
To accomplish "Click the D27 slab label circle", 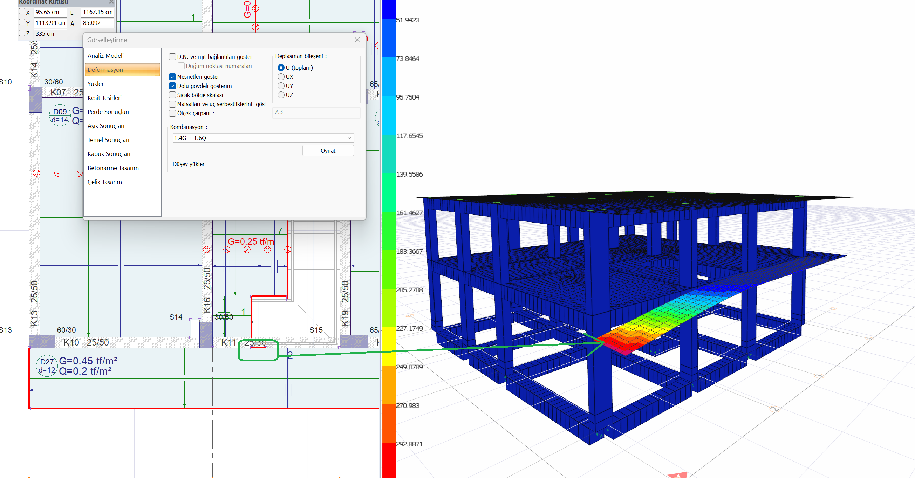I will [x=47, y=366].
